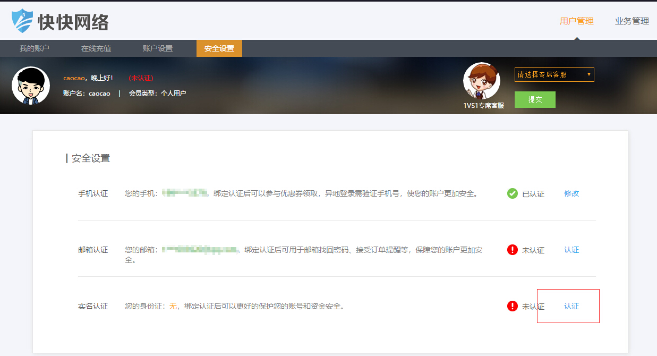Open the 在线充值 tab
The width and height of the screenshot is (657, 356).
click(x=96, y=48)
